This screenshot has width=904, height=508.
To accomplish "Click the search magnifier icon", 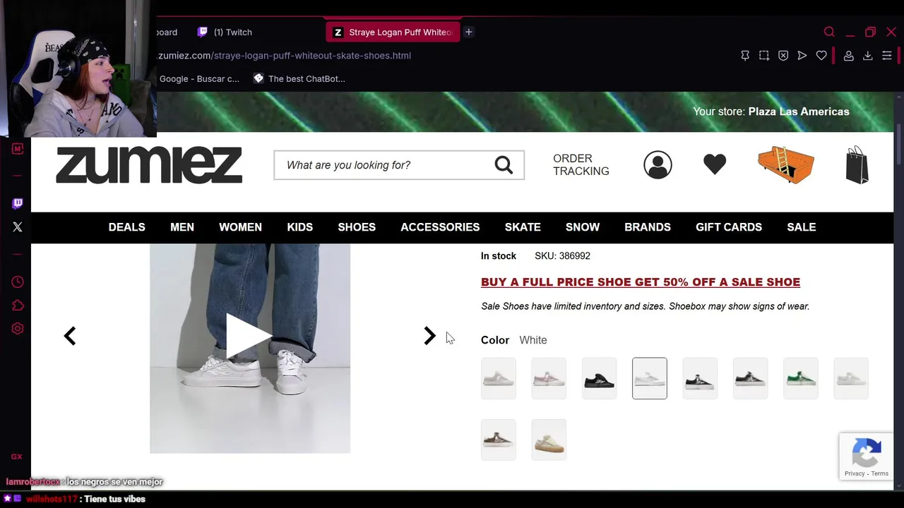I will click(x=504, y=165).
